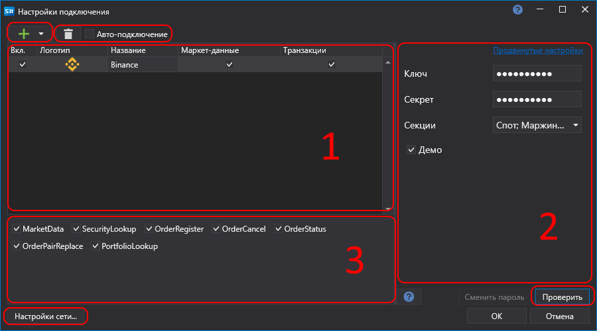The image size is (597, 331).
Task: Enable the Авто-подключение checkbox
Action: pos(89,34)
